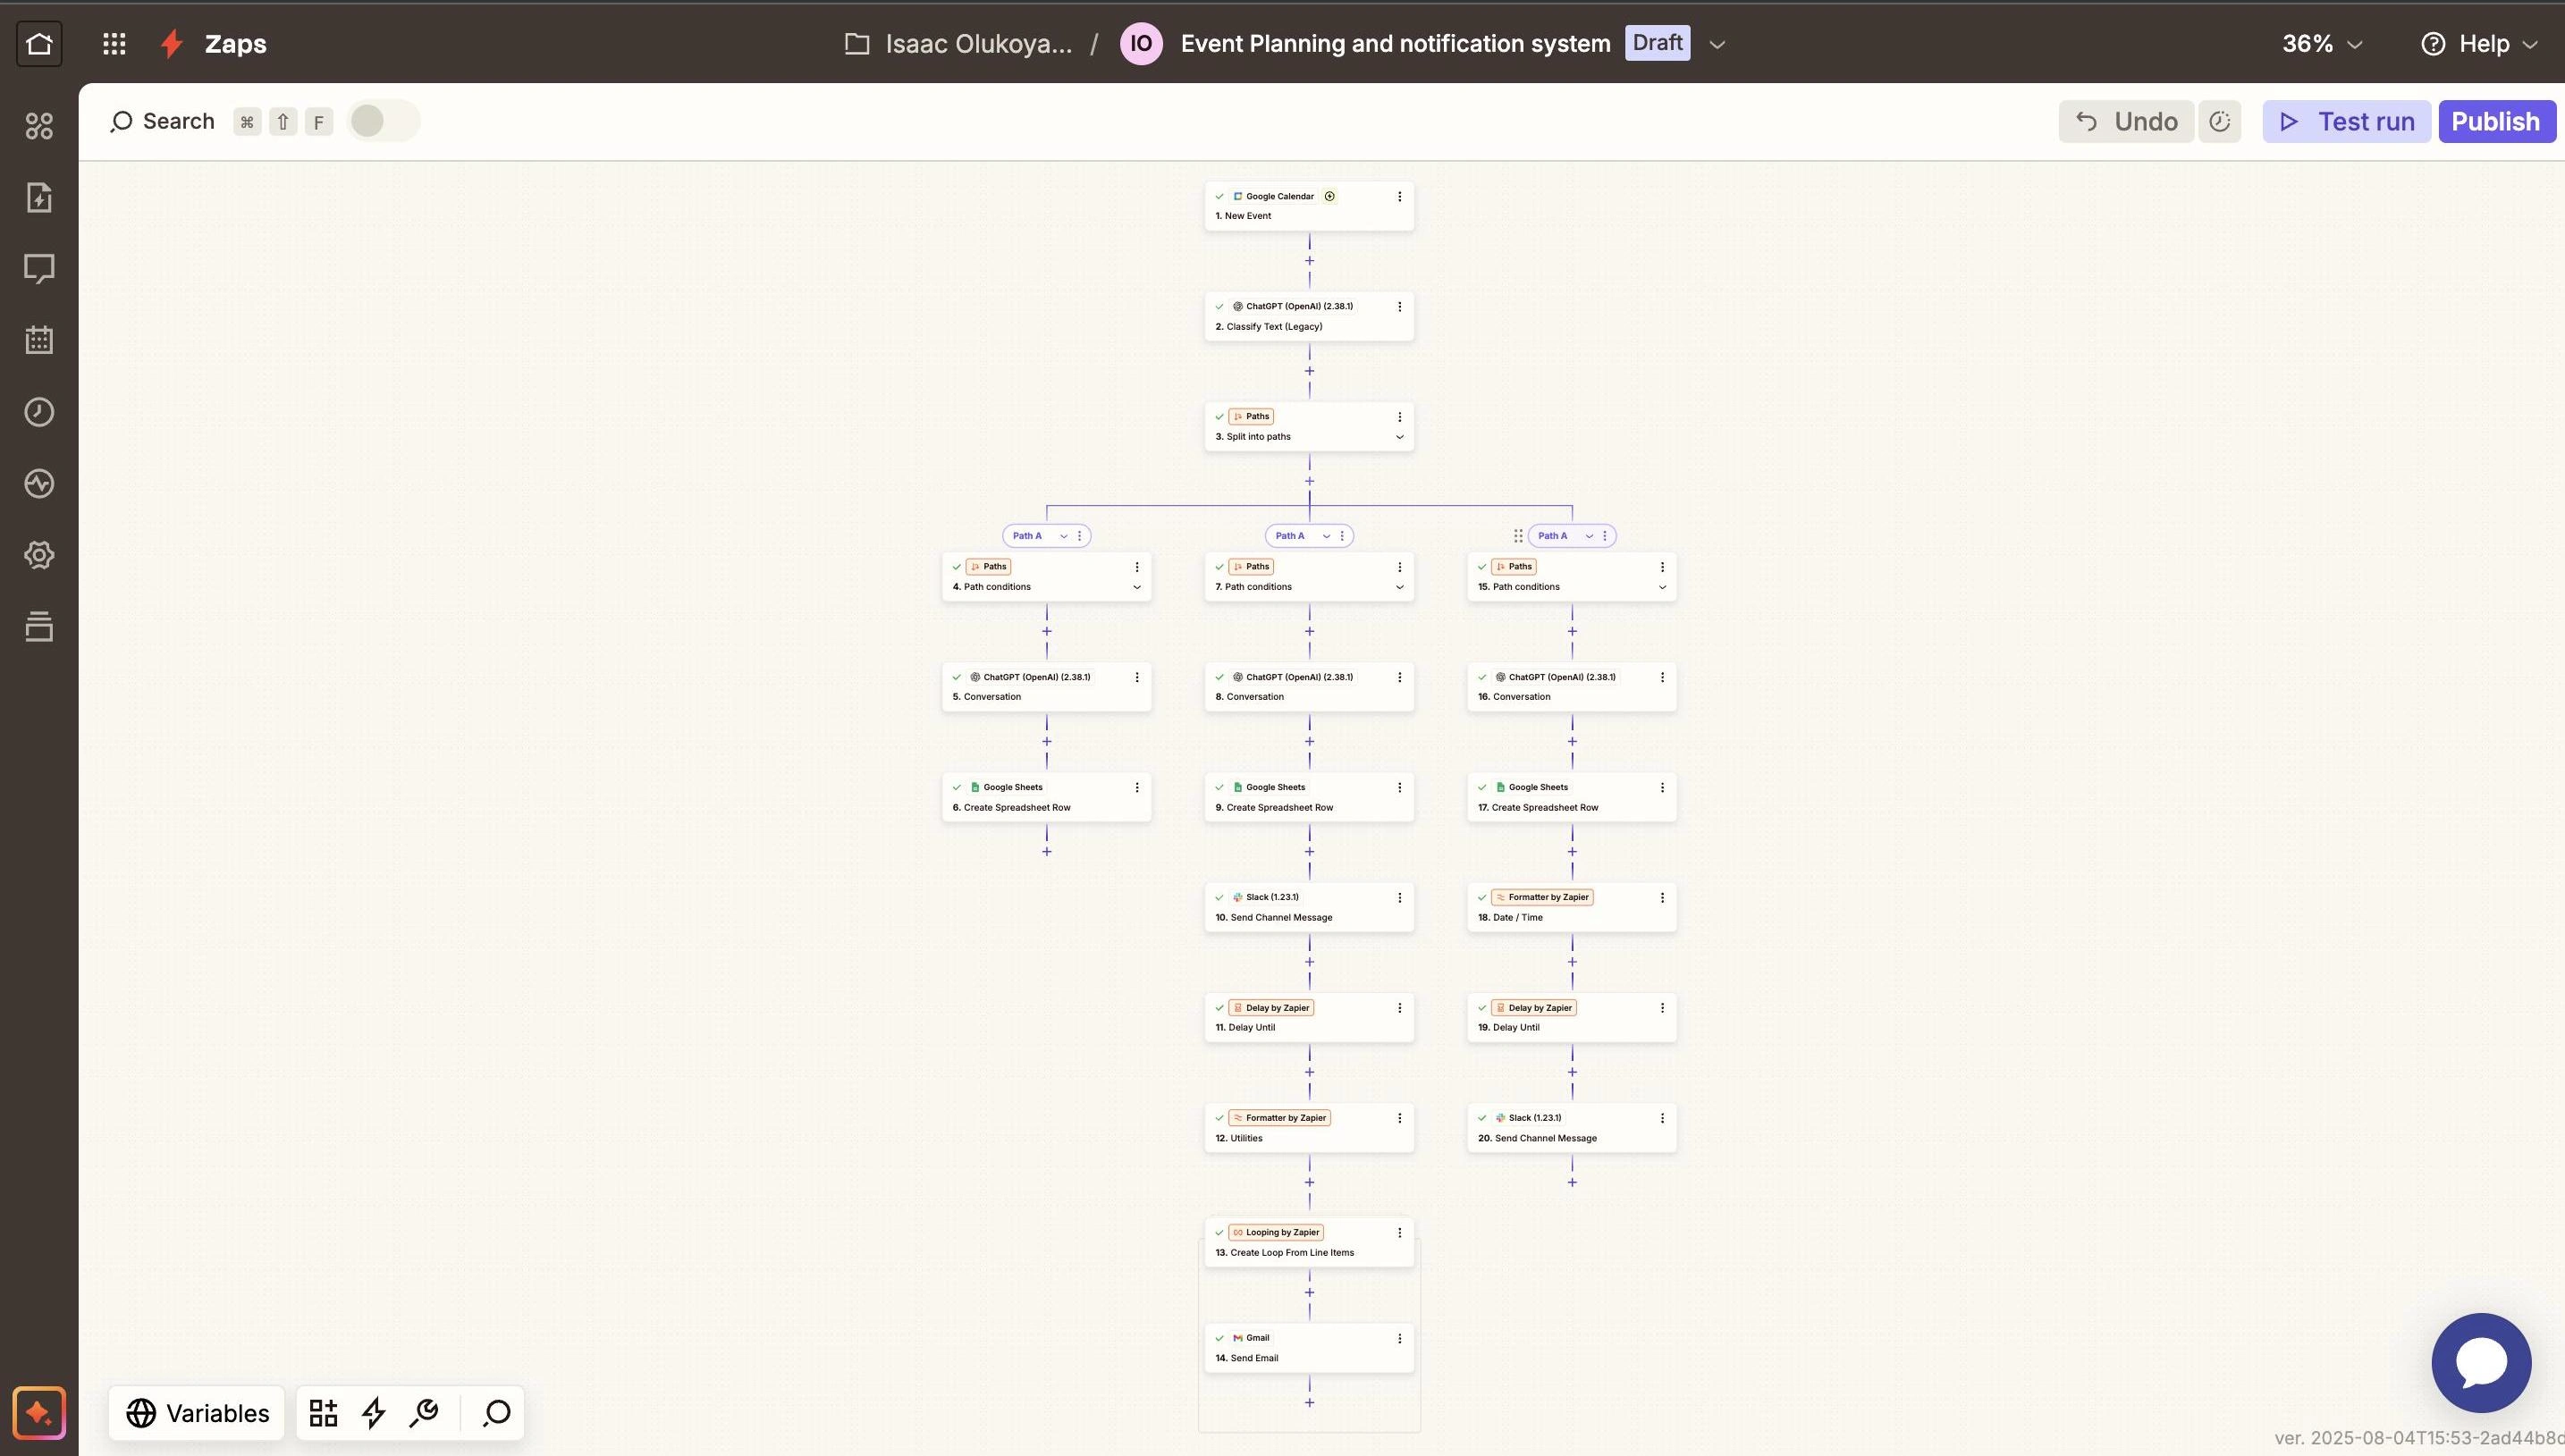Click the magnifier icon in the bottom toolbar

[497, 1413]
